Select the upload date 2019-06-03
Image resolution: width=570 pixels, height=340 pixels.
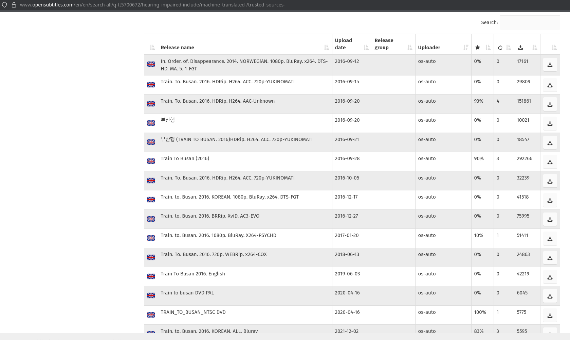(347, 274)
